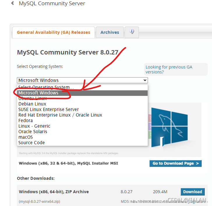Click the 8.0.27 version cell
The width and height of the screenshot is (212, 206).
(x=126, y=192)
